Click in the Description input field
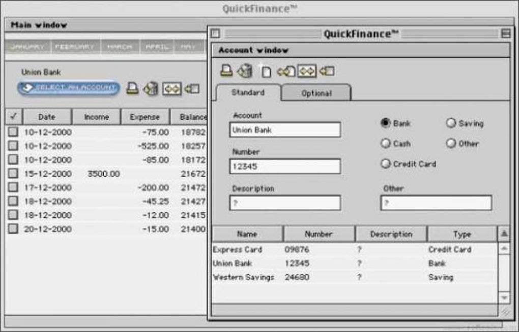The image size is (519, 332). click(x=285, y=203)
